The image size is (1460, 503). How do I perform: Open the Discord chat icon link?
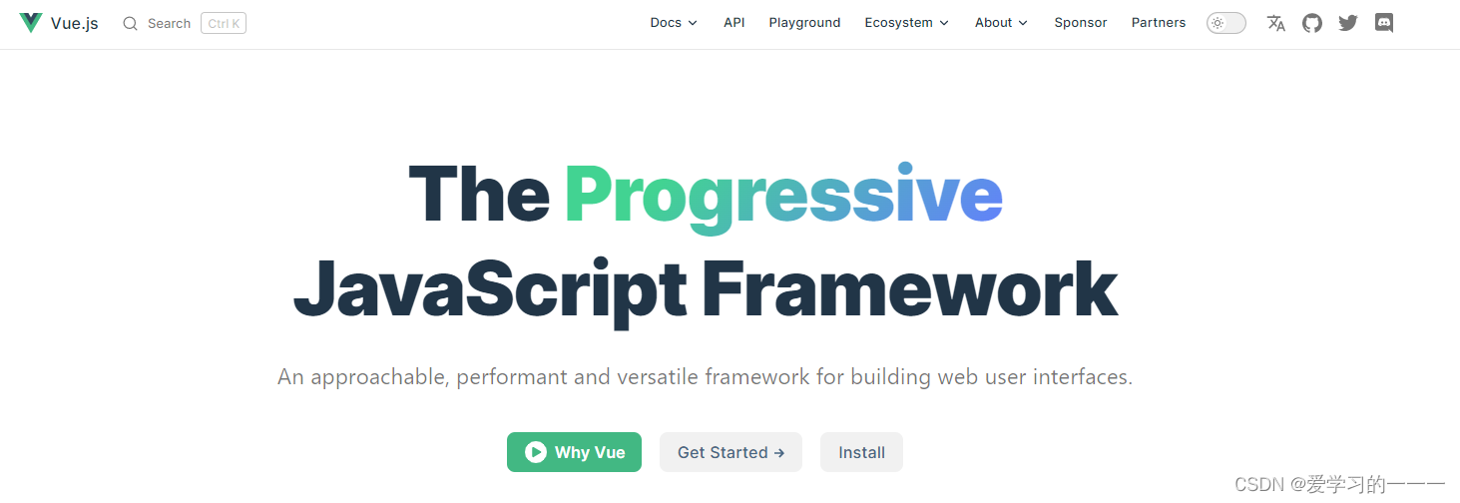[1383, 23]
